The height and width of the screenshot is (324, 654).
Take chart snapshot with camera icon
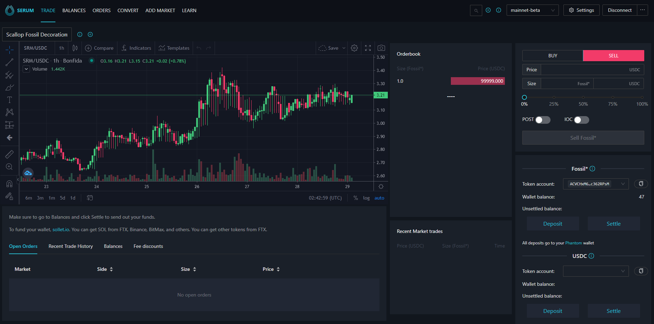382,48
